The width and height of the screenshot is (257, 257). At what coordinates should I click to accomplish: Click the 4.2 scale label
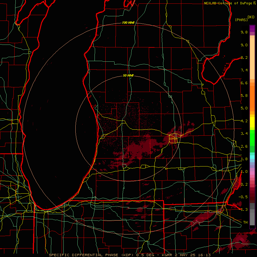[244, 121]
